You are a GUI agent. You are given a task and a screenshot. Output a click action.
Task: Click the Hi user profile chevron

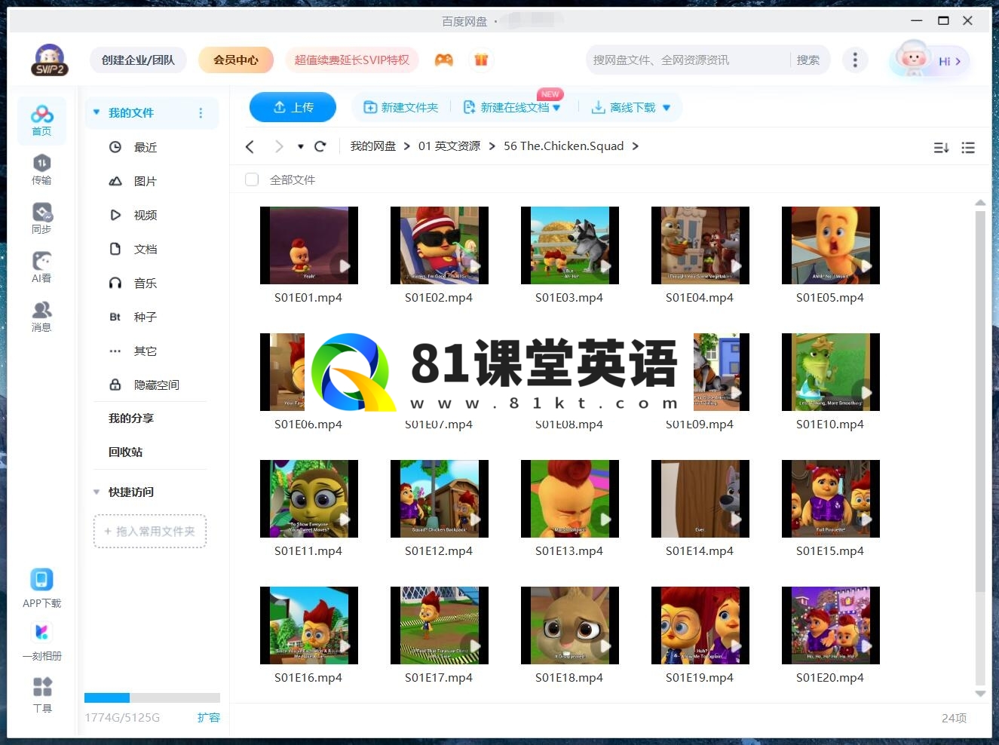[x=958, y=61]
